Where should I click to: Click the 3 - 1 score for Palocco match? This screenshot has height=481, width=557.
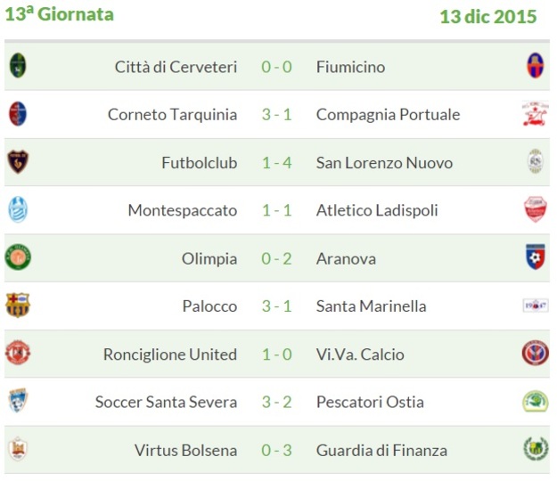tap(276, 306)
